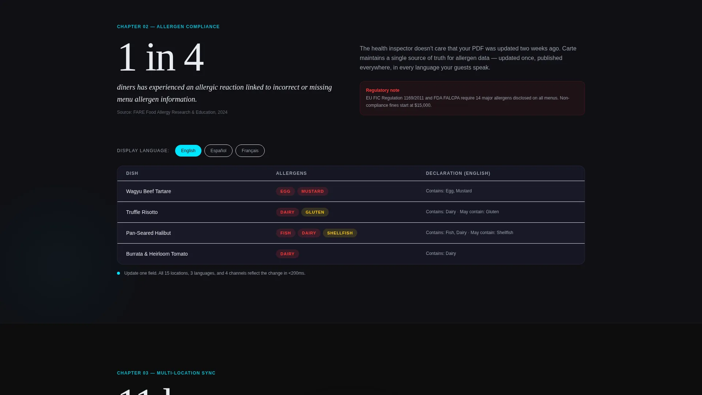Click the DISH column header
The height and width of the screenshot is (395, 702).
(x=132, y=173)
